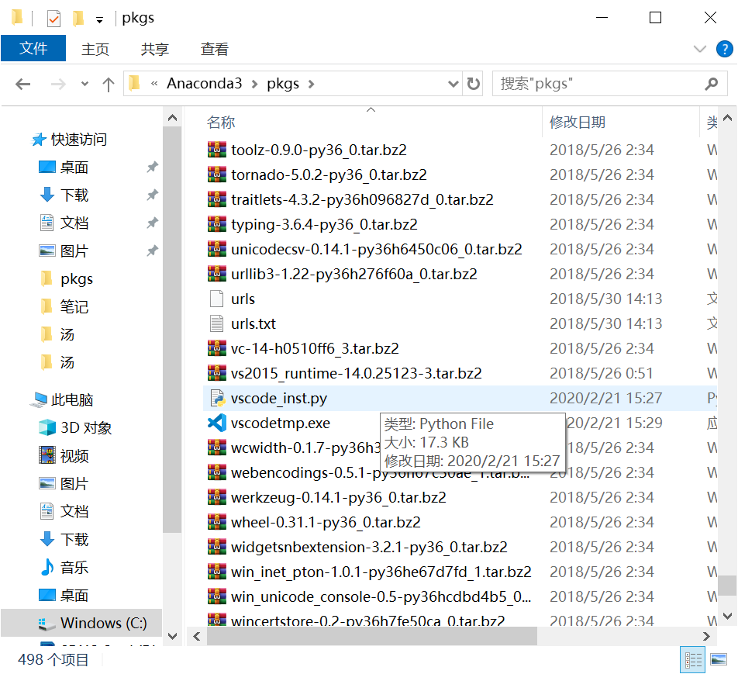Select vscodetmp.exe VS Code icon

click(216, 423)
